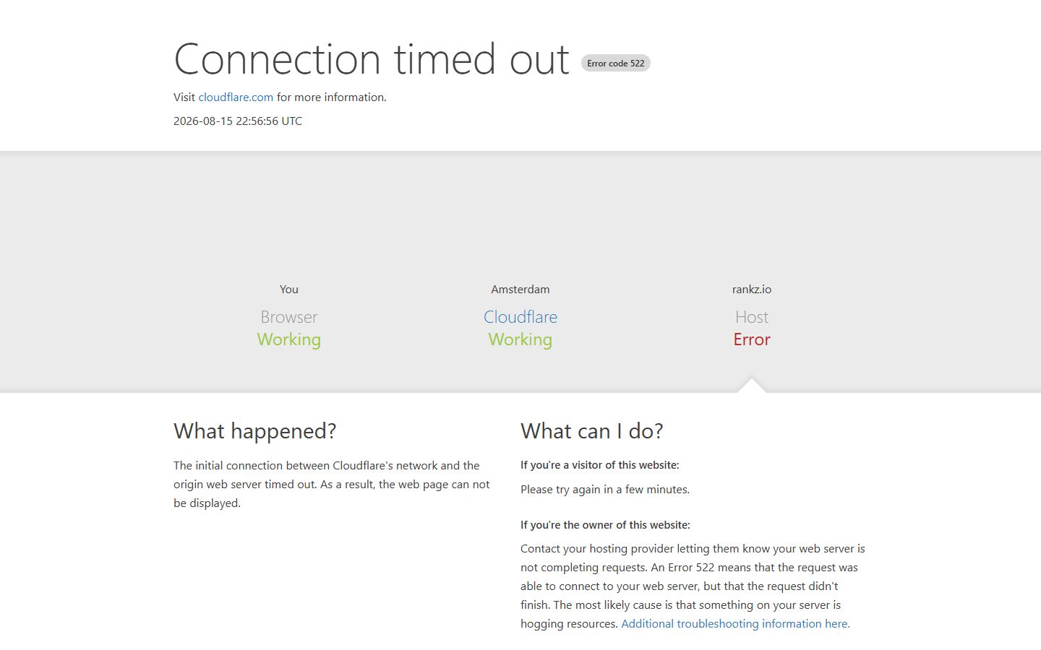Open Additional troubleshooting information here link

(735, 624)
